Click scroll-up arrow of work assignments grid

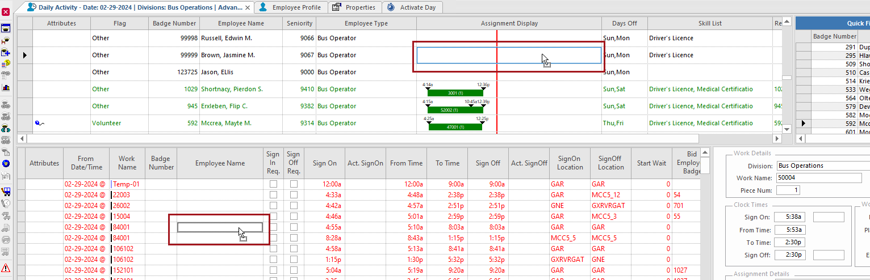[x=706, y=152]
